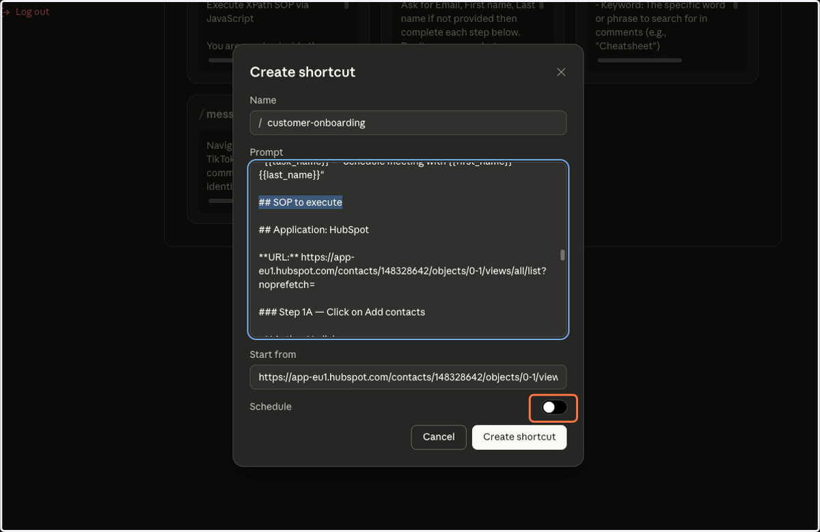Enable the Schedule toggle
The width and height of the screenshot is (820, 532).
(554, 408)
